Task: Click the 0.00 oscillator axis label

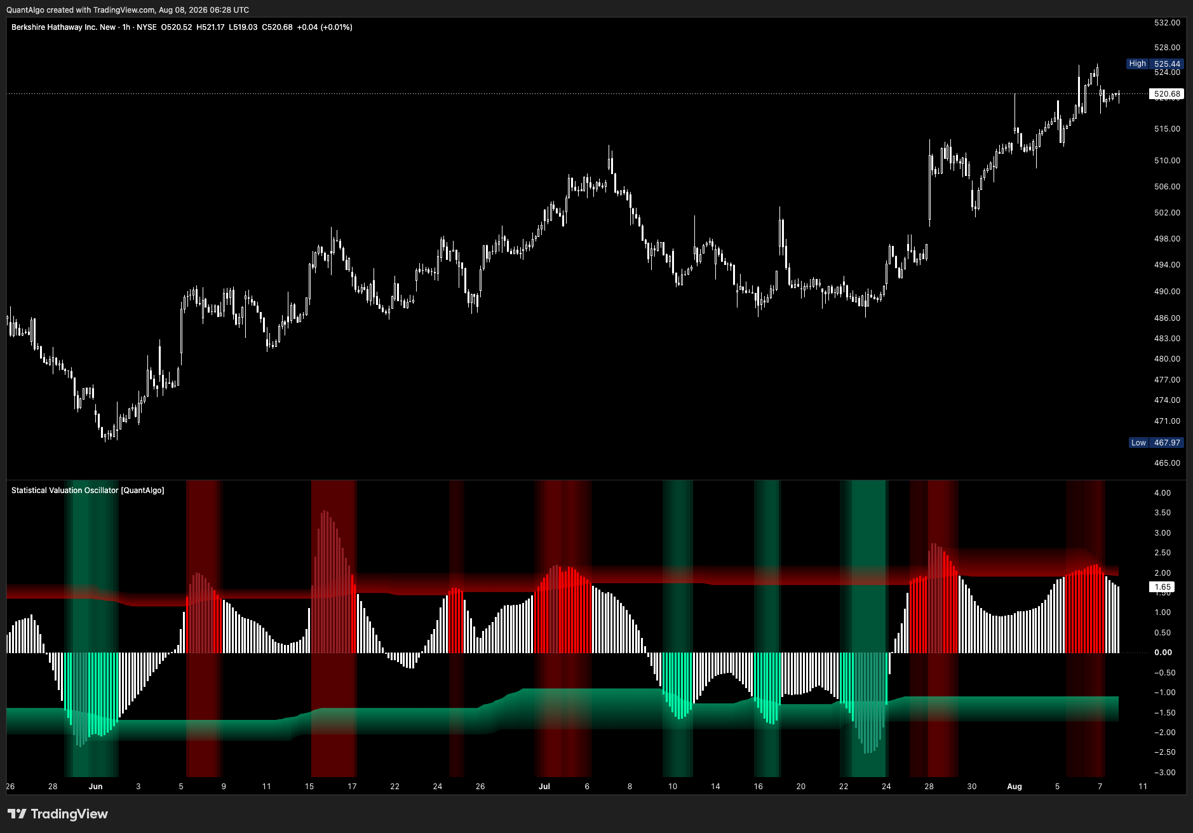Action: [x=1163, y=653]
